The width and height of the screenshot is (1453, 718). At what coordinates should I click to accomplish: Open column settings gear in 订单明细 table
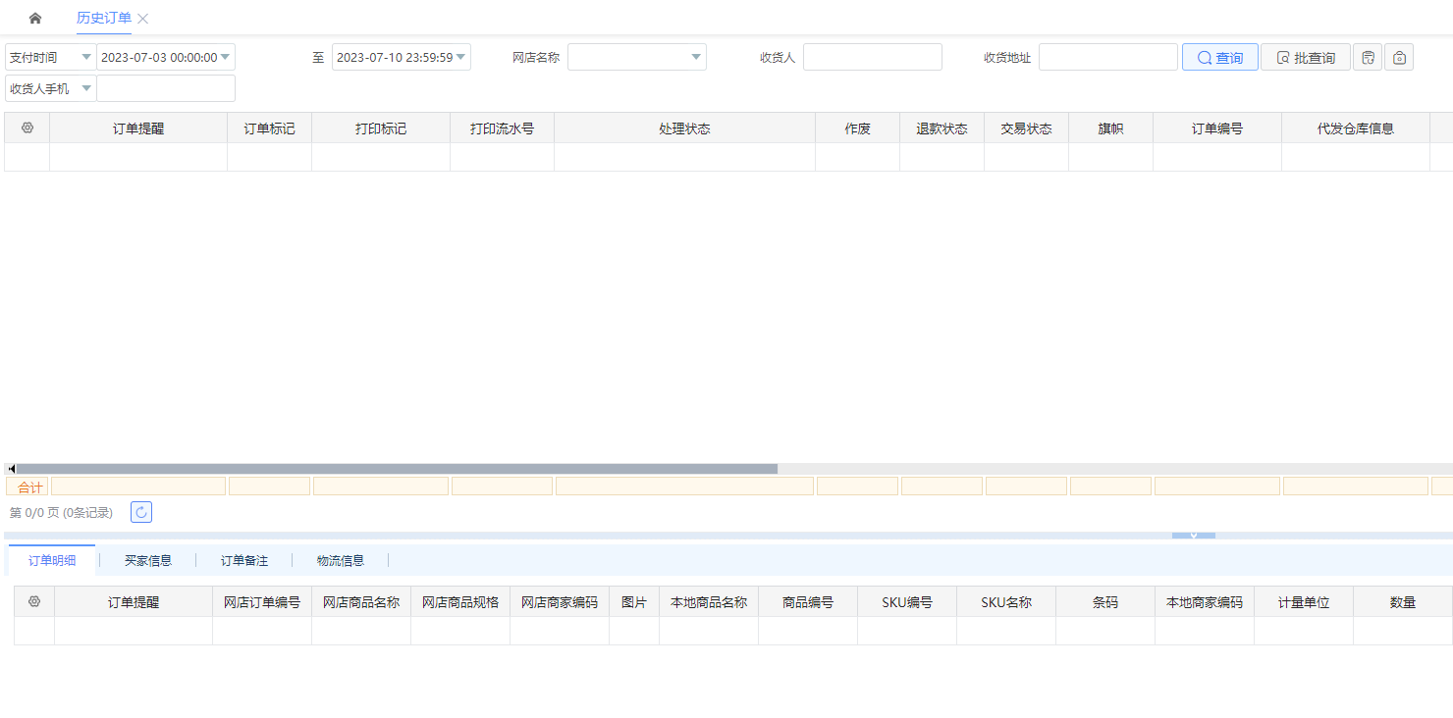point(34,601)
